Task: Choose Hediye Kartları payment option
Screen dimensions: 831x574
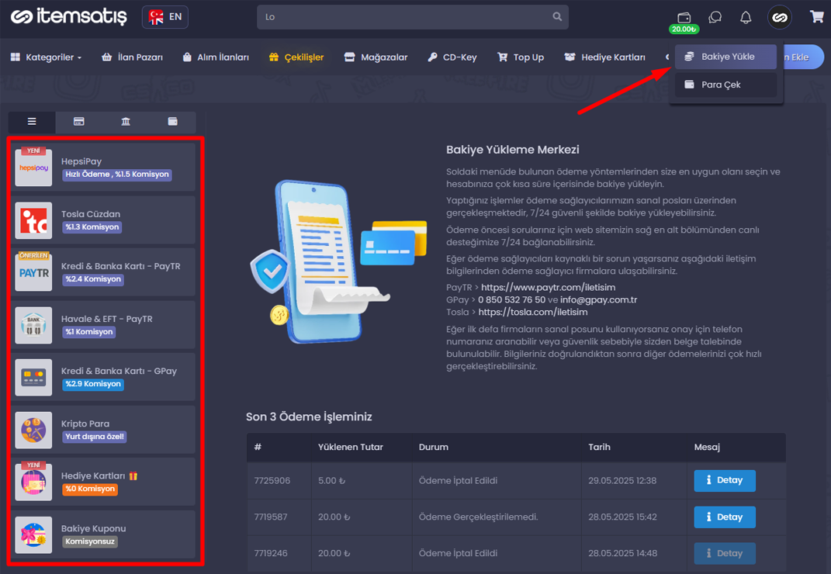Action: [103, 482]
